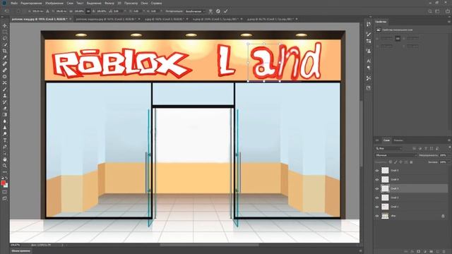The image size is (452, 254).
Task: Open the blend mode dropdown in Layers
Action: pos(396,155)
